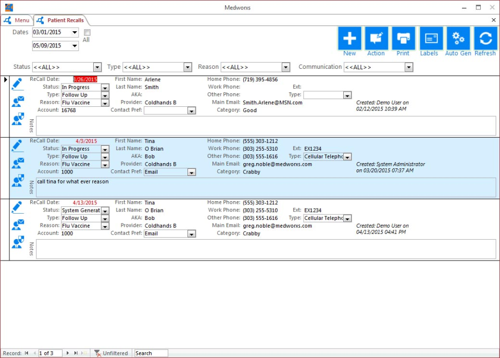Click the next record navigation arrow
Viewport: 500px width, 358px height.
[x=68, y=353]
